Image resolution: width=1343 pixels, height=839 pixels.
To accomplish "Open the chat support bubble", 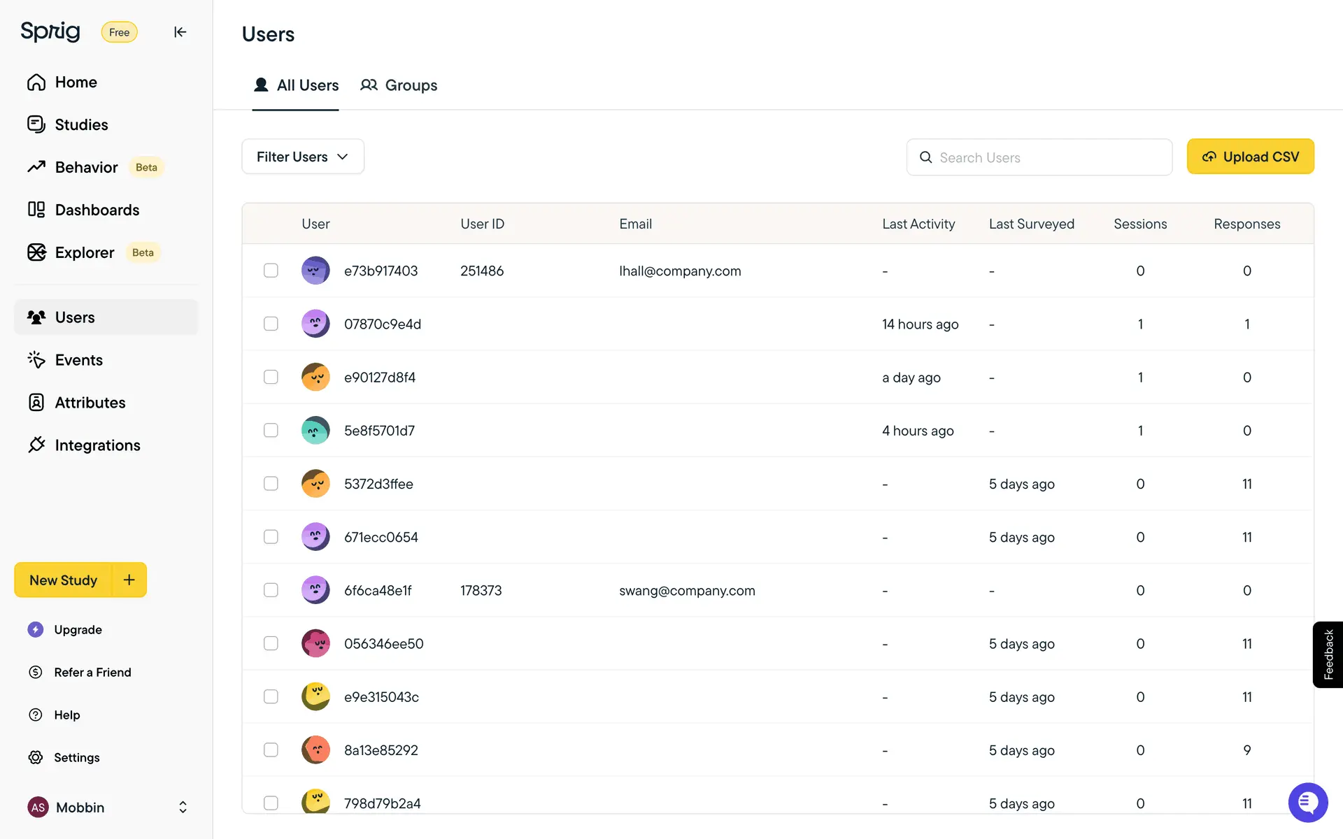I will pos(1307,803).
